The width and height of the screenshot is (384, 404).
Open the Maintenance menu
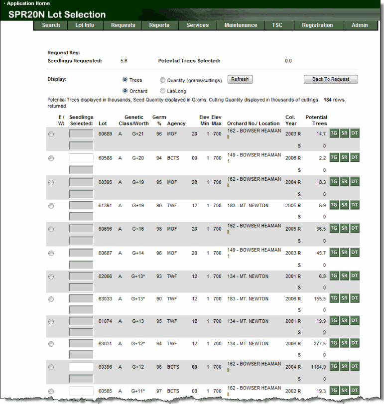[x=241, y=25]
